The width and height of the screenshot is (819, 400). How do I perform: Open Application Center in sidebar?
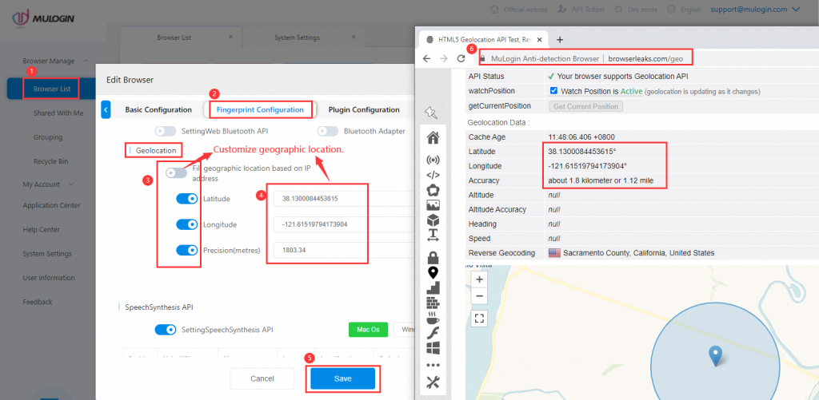coord(51,205)
